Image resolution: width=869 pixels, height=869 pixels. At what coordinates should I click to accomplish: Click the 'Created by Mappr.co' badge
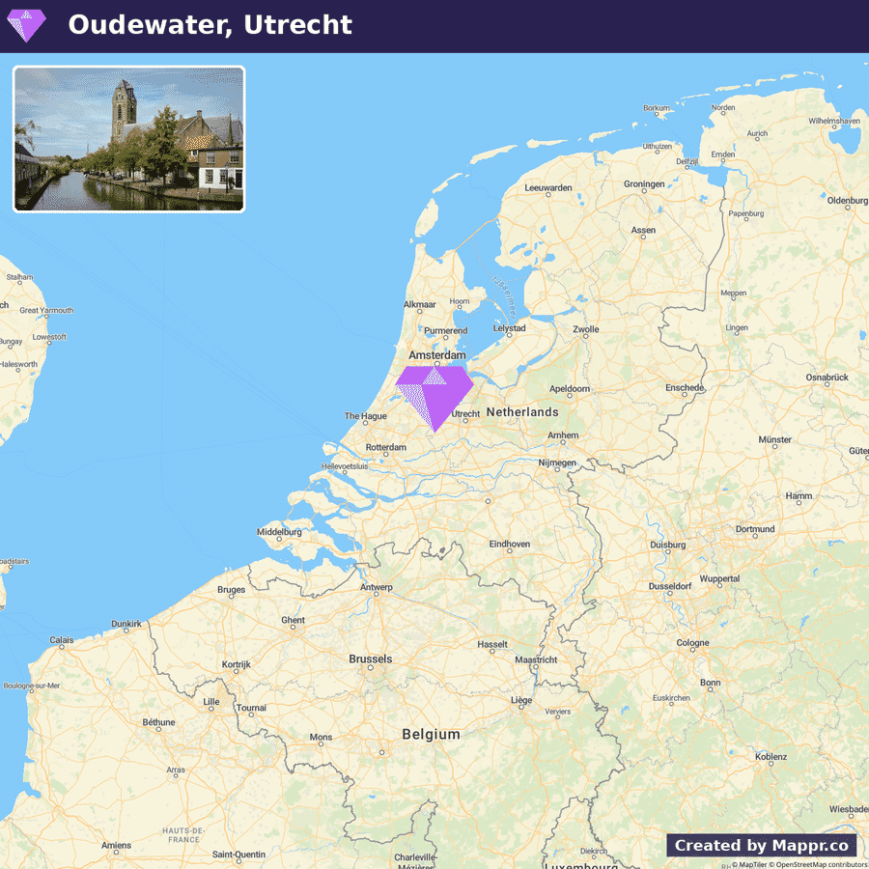coord(762,845)
